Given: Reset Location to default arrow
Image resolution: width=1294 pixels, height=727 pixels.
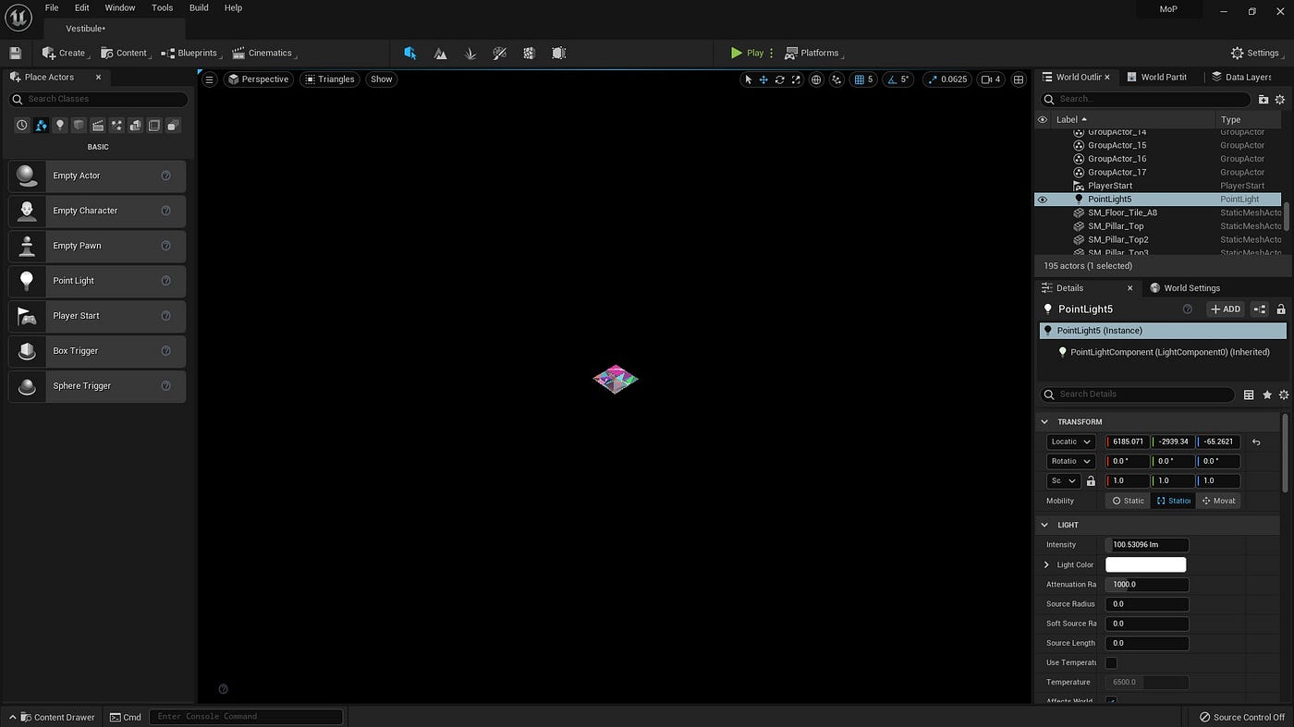Looking at the screenshot, I should [x=1256, y=442].
